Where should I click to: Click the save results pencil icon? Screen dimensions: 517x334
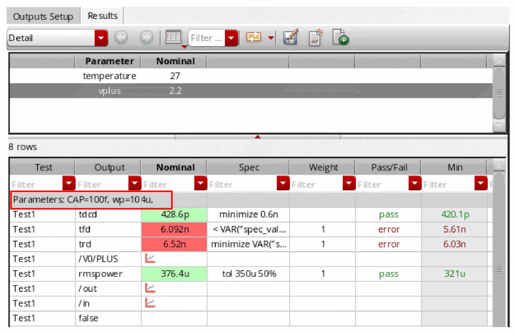pos(291,38)
